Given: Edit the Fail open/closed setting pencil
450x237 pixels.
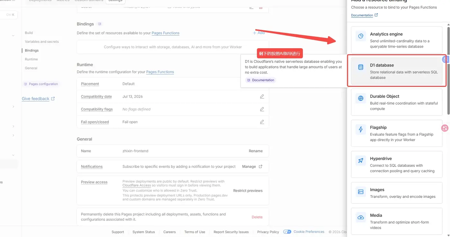Looking at the screenshot, I should [262, 122].
